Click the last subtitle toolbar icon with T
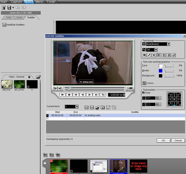 [x=114, y=107]
